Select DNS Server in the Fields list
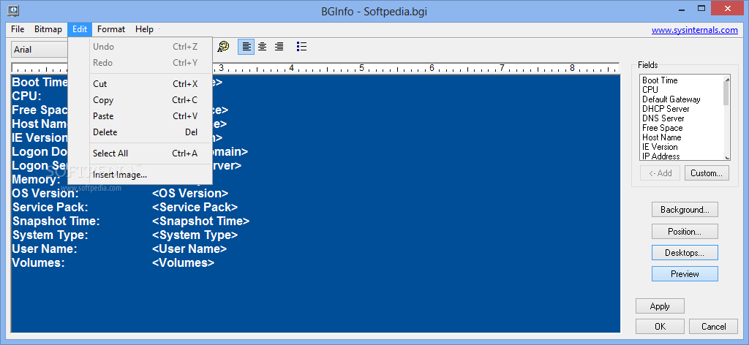Image resolution: width=749 pixels, height=345 pixels. pos(663,118)
